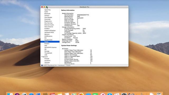This screenshot has width=169, height=95.
Task: Select Hardware RAID in the sidebar
Action: point(49,32)
